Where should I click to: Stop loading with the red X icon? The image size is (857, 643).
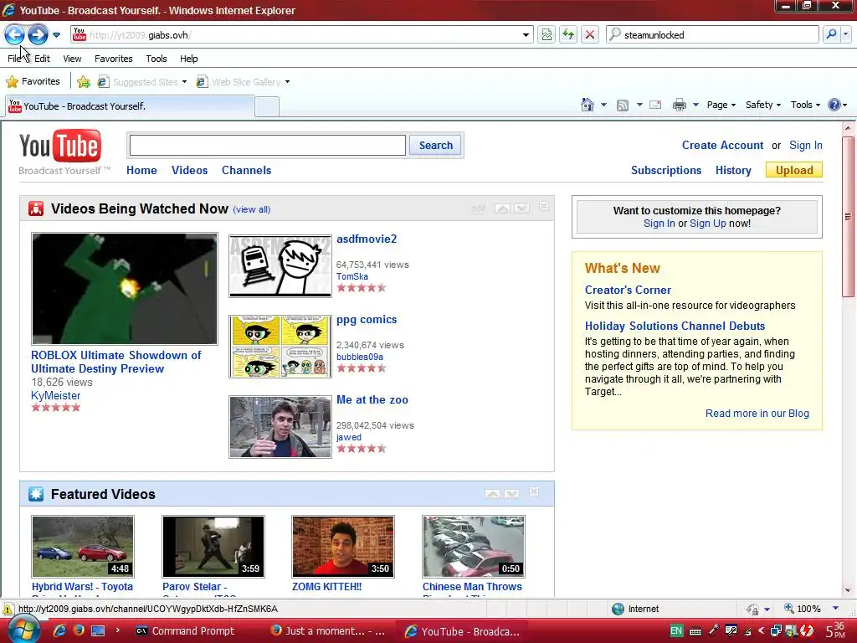590,35
